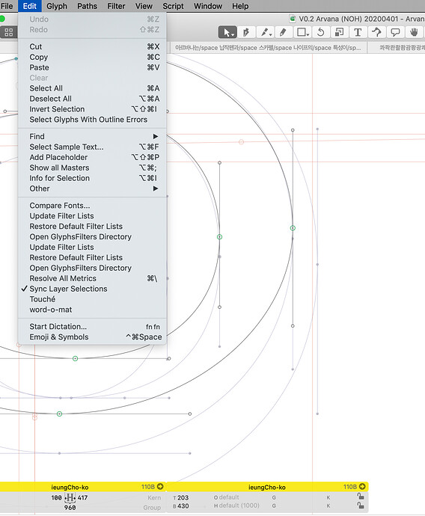Choose Deselect All

(92, 99)
